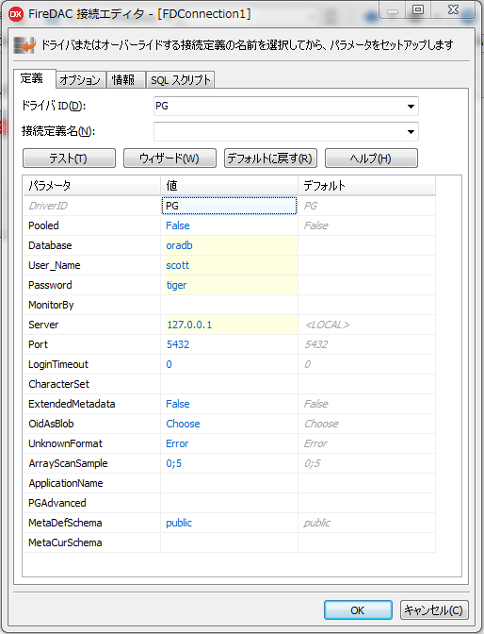The height and width of the screenshot is (634, 484).
Task: Click the DriverID parameter name
Action: pos(48,206)
